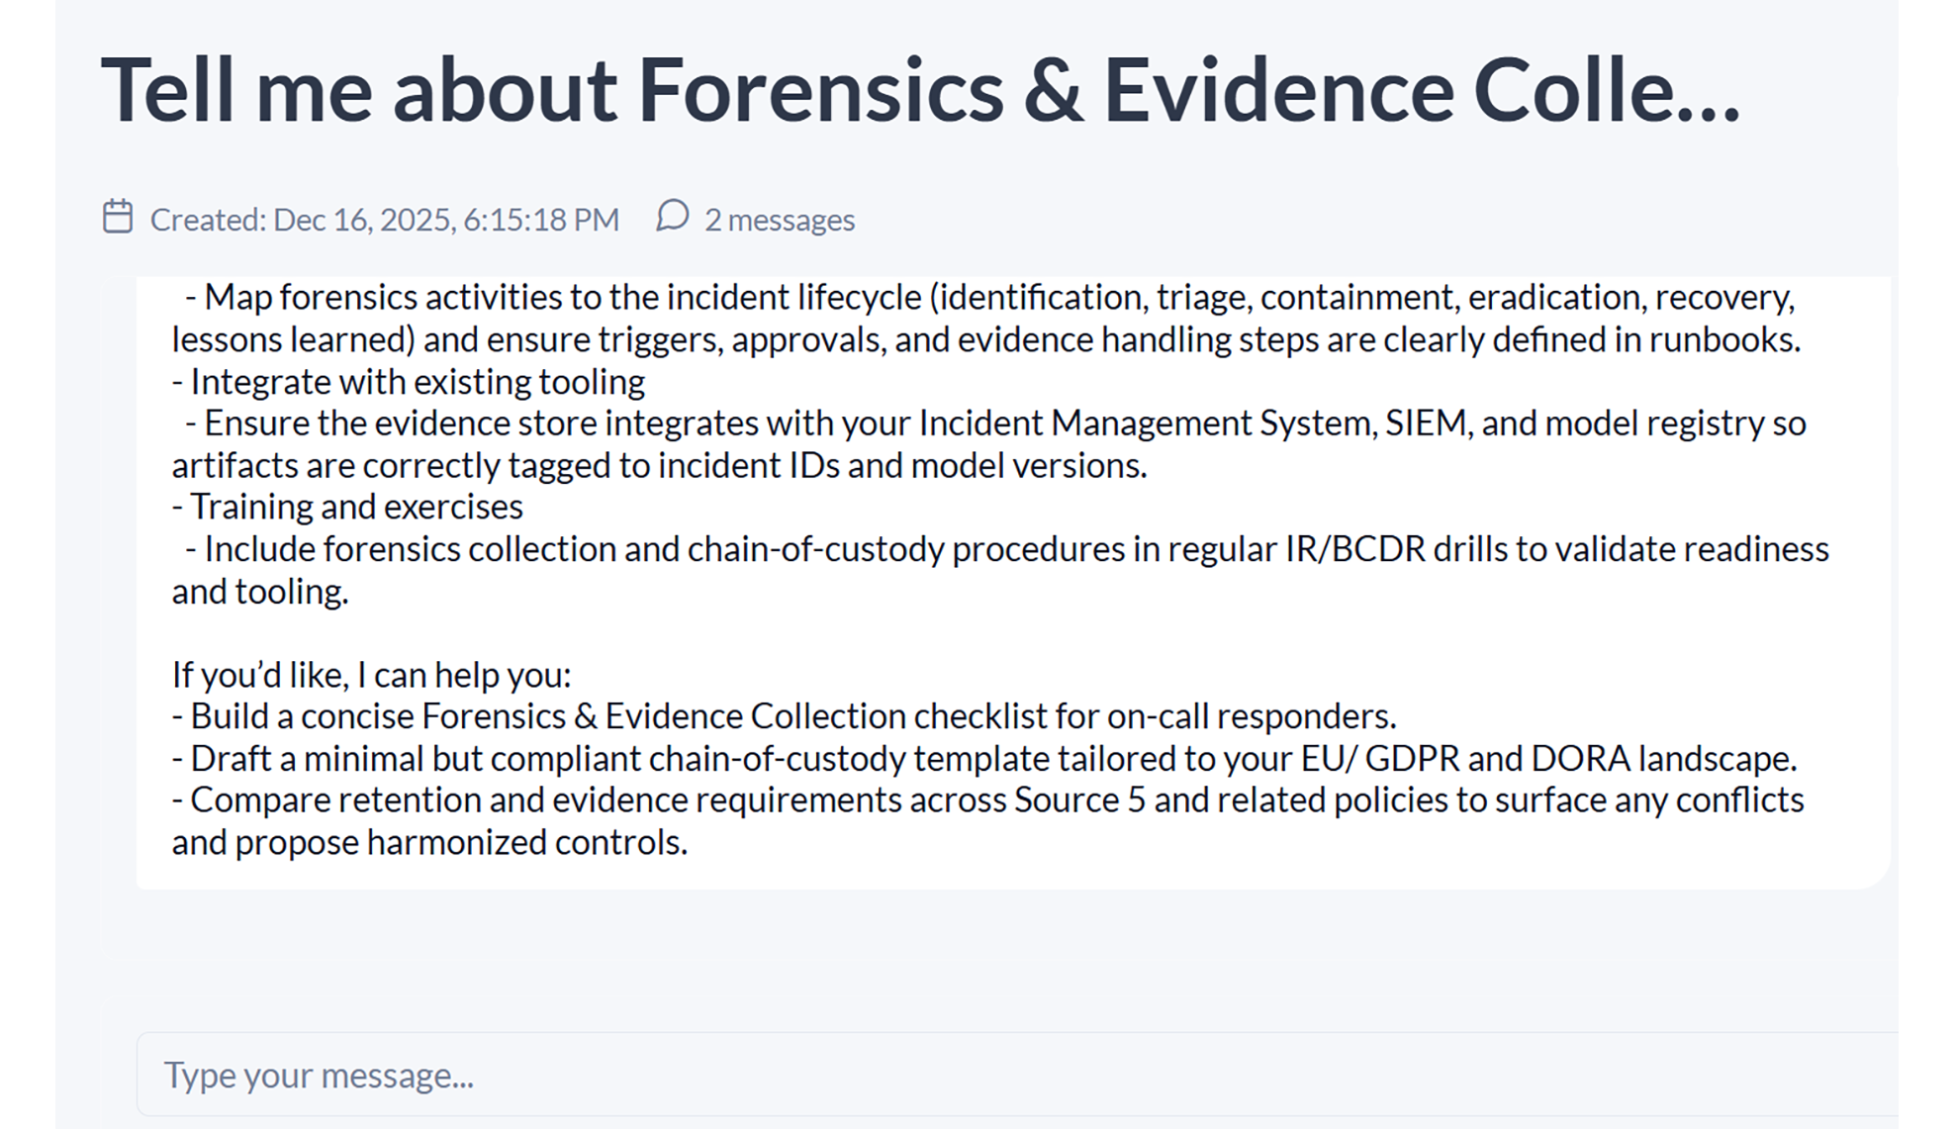Screen dimensions: 1955x1129
Task: Click the "If you'd like, I can help you:" line
Action: coord(371,675)
